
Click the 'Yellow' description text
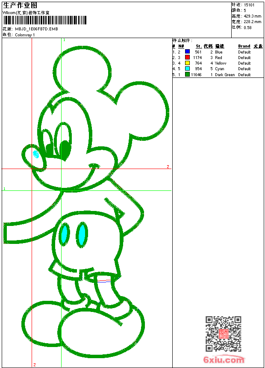click(x=221, y=63)
